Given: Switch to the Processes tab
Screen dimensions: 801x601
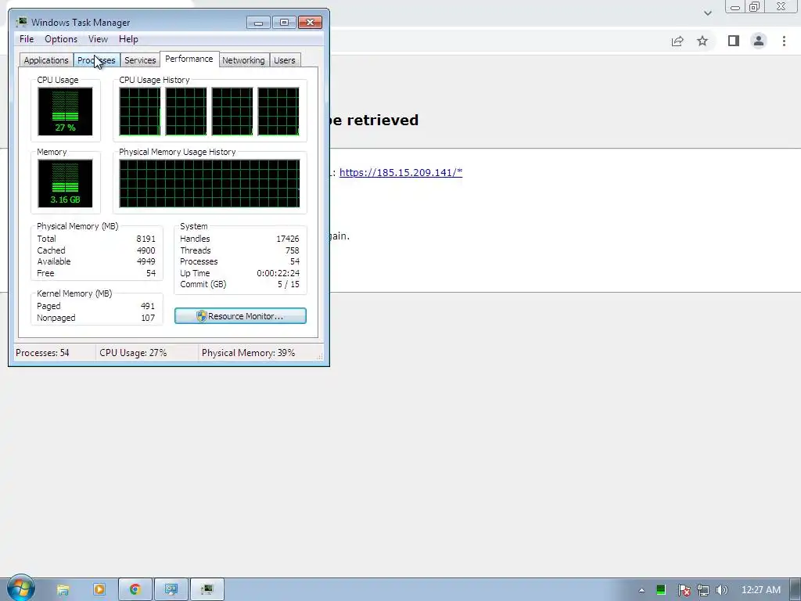Looking at the screenshot, I should (96, 60).
